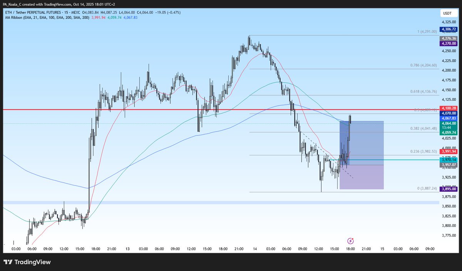Click the red 4,100.28 price label
Screen dimensions: 462x271
(x=449, y=108)
